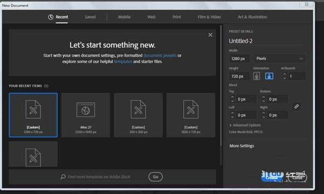This screenshot has width=324, height=194.
Task: Expand Advanced Options section
Action: pyautogui.click(x=245, y=125)
